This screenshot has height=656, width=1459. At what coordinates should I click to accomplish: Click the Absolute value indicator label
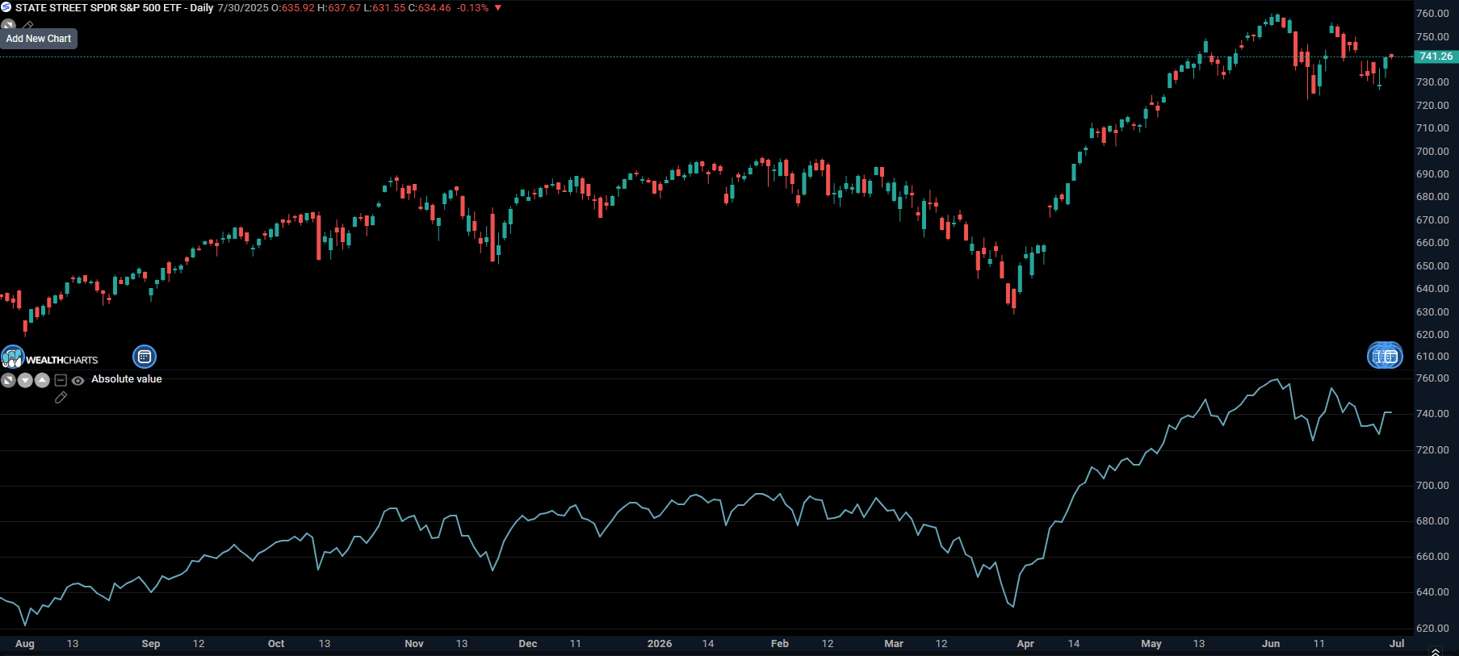(127, 379)
